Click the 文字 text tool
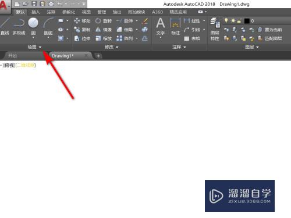Viewport: 291px width, 218px height. [x=161, y=27]
